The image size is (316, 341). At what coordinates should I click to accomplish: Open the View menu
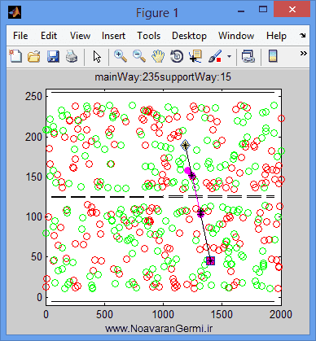click(x=80, y=36)
